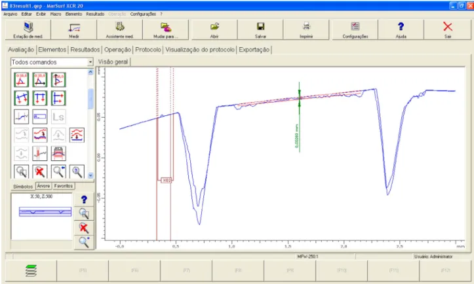Switch to the Favoritos tab
Image resolution: width=474 pixels, height=284 pixels.
click(64, 186)
